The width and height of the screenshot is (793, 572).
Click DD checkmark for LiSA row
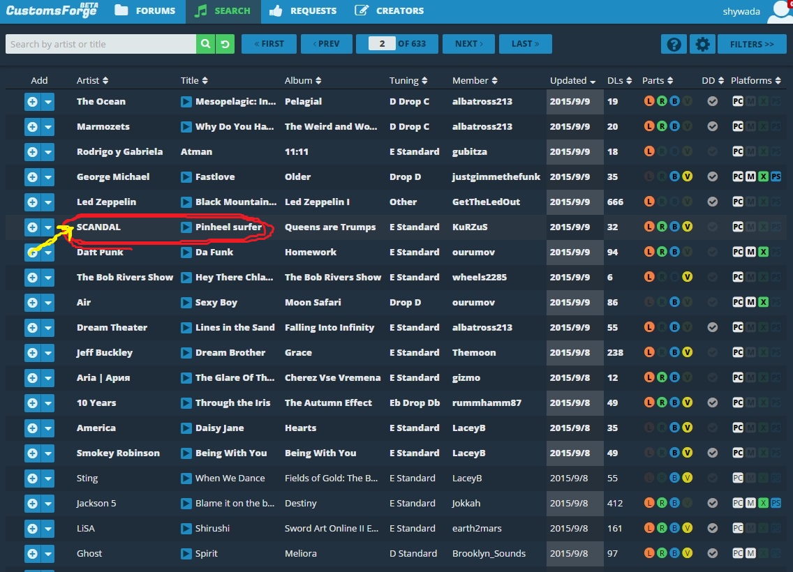(x=713, y=528)
